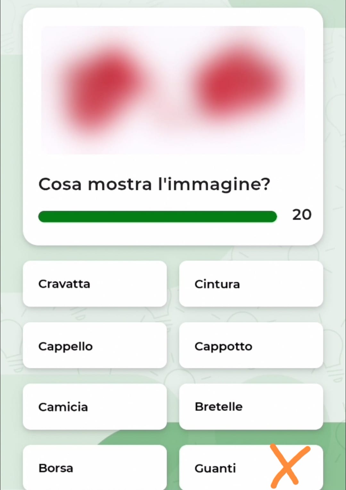Screen dimensions: 346x490
Task: Tap the Borsa answer button
Action: point(95,468)
